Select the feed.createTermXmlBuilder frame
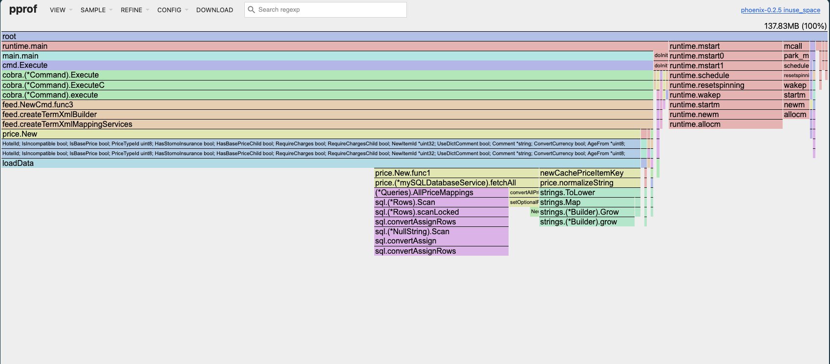Viewport: 830px width, 364px height. click(x=326, y=115)
